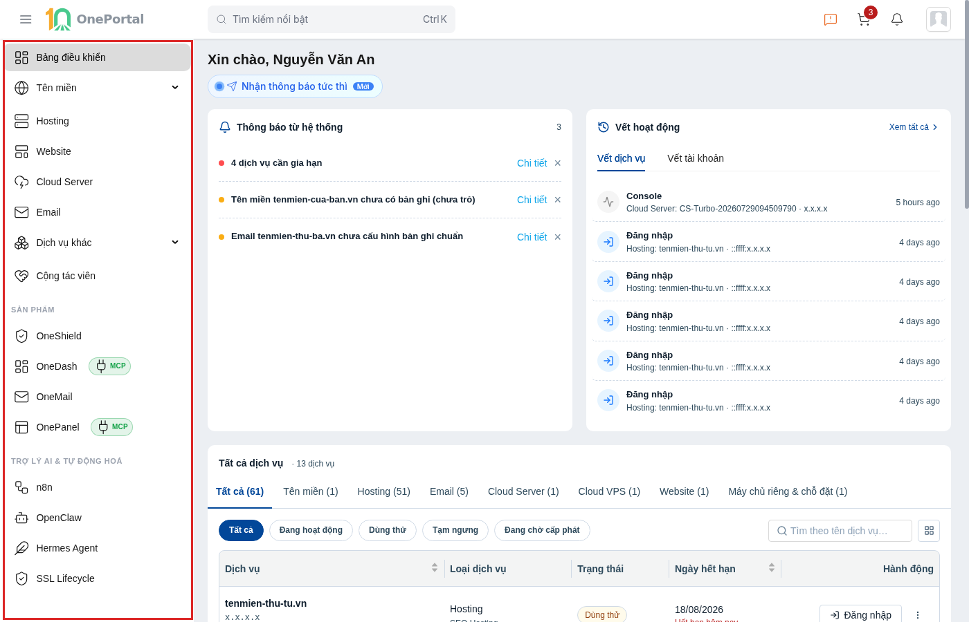The image size is (969, 622).
Task: Sort the table by Ngày hết hạn column
Action: point(772,567)
